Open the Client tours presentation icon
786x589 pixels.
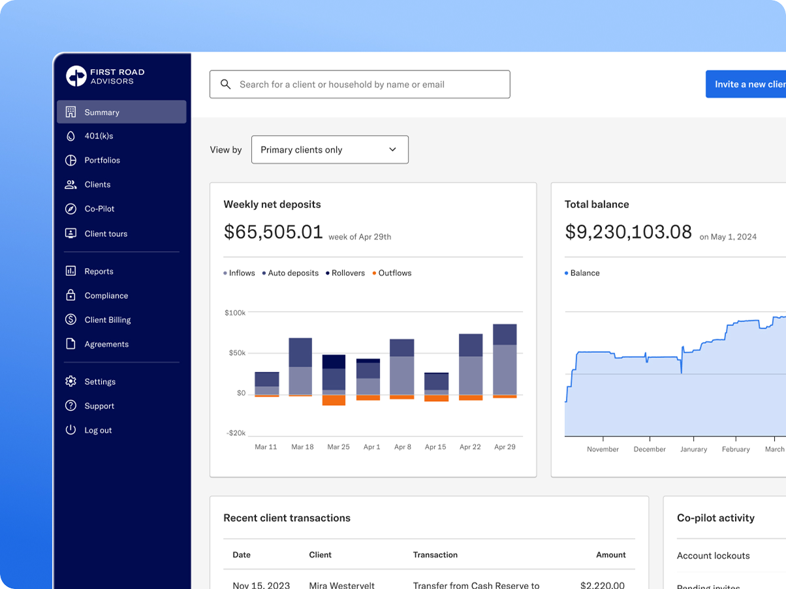pyautogui.click(x=71, y=234)
